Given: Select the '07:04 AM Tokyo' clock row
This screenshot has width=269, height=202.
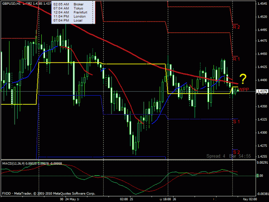Looking at the screenshot, I should (x=68, y=8).
